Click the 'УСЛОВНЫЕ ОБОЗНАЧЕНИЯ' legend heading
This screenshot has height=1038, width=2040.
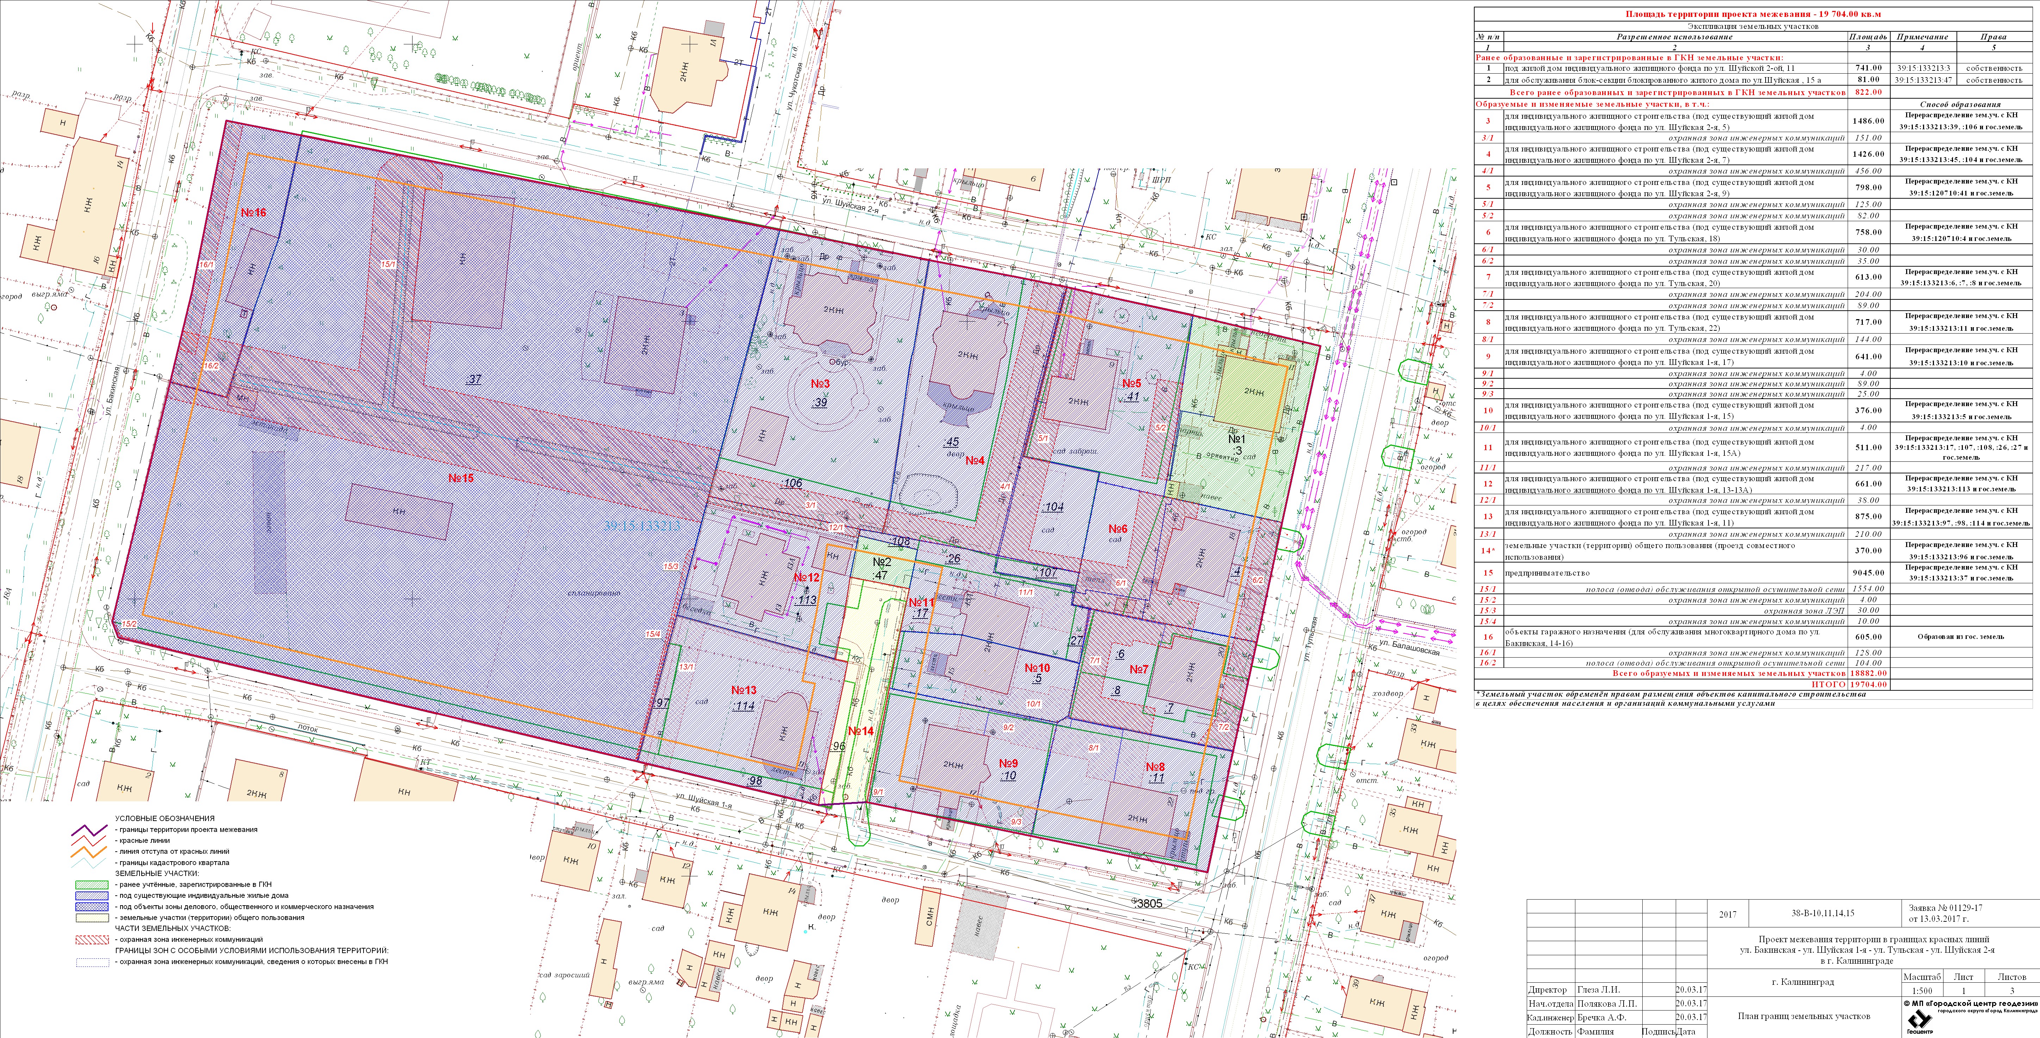click(165, 819)
